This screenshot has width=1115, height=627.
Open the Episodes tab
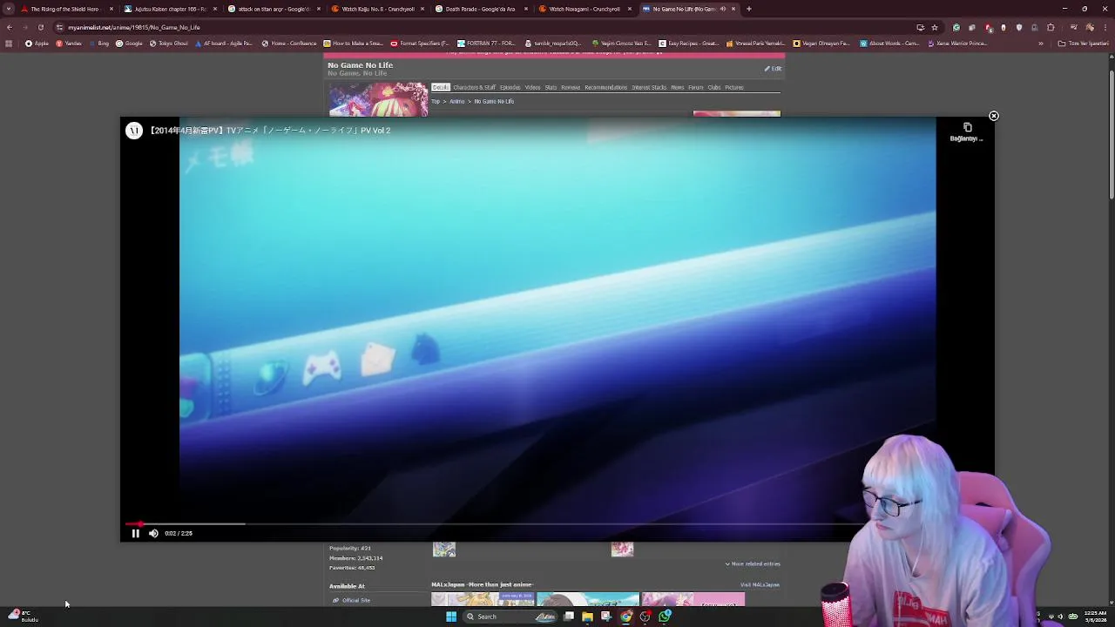tap(510, 87)
